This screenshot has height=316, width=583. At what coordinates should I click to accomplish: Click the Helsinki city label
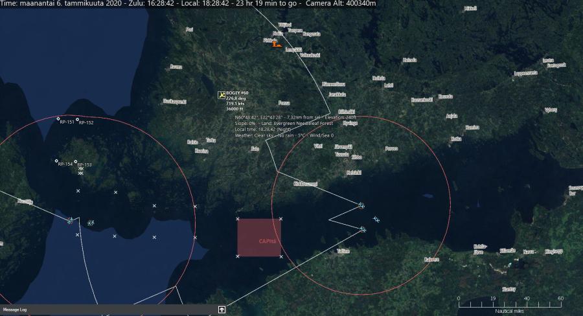coord(354,172)
